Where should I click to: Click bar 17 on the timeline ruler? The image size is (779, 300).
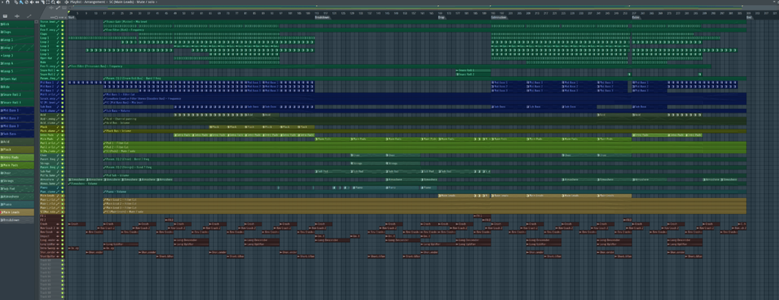pos(104,13)
